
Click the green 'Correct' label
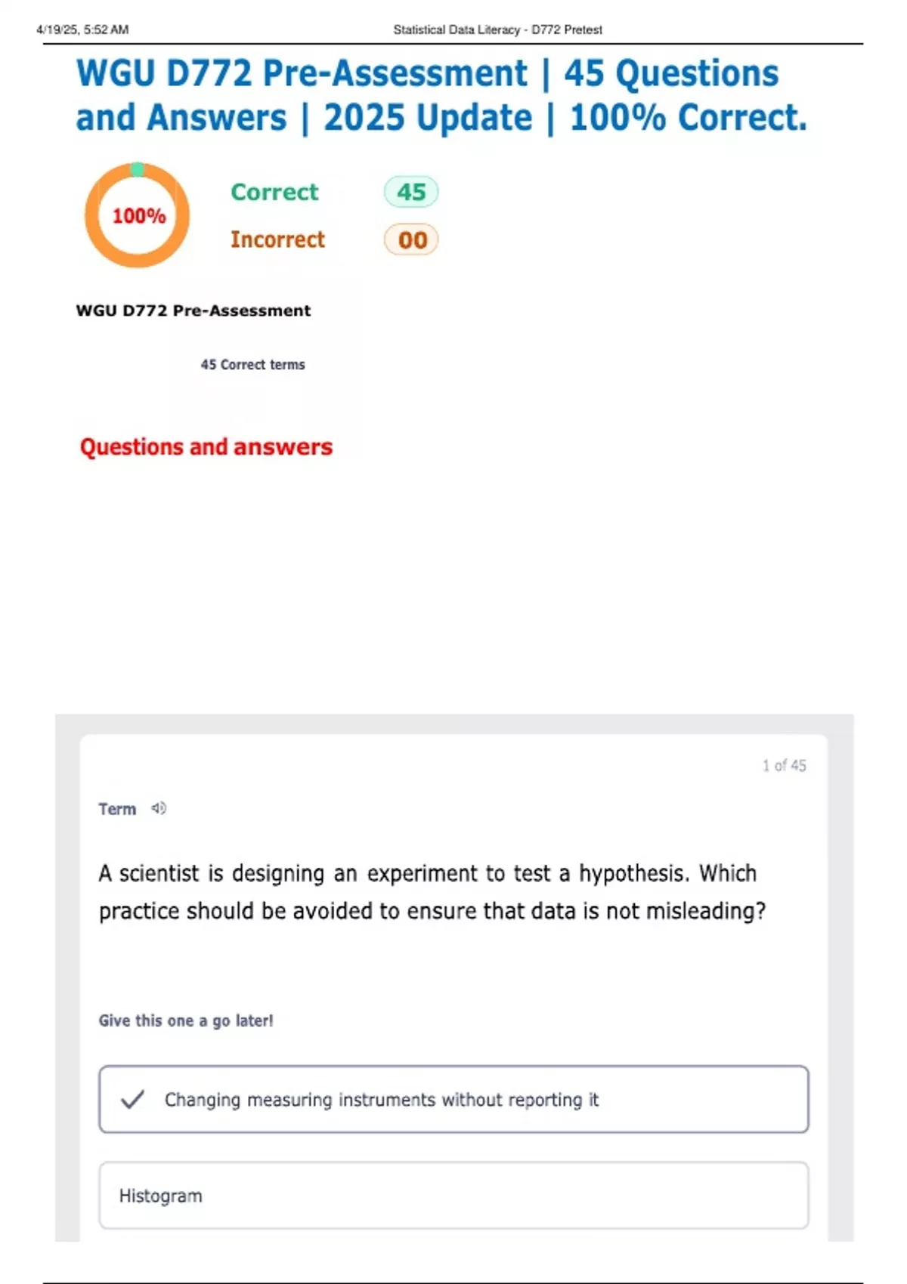point(274,192)
